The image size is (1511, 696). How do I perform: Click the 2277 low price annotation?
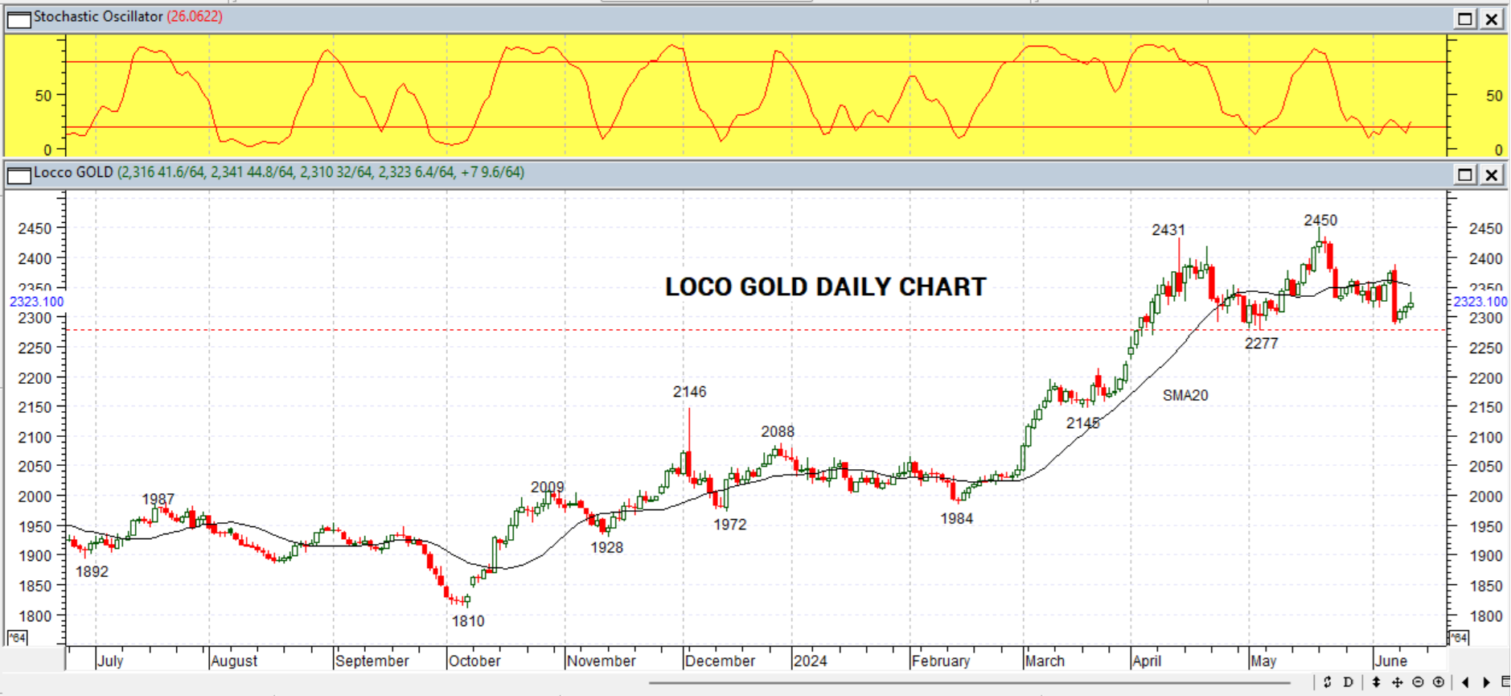(x=1261, y=344)
